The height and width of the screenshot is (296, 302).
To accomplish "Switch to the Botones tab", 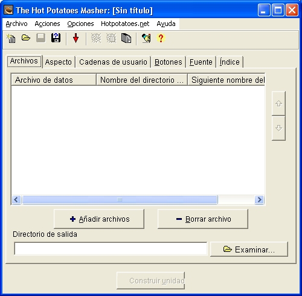I will coord(169,62).
